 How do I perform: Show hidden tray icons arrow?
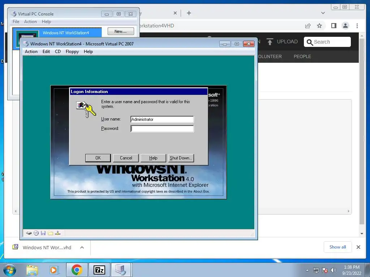[307, 271]
